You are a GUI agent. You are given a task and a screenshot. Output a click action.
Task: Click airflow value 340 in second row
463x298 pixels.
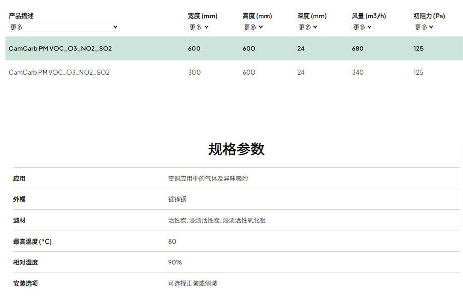coord(358,72)
